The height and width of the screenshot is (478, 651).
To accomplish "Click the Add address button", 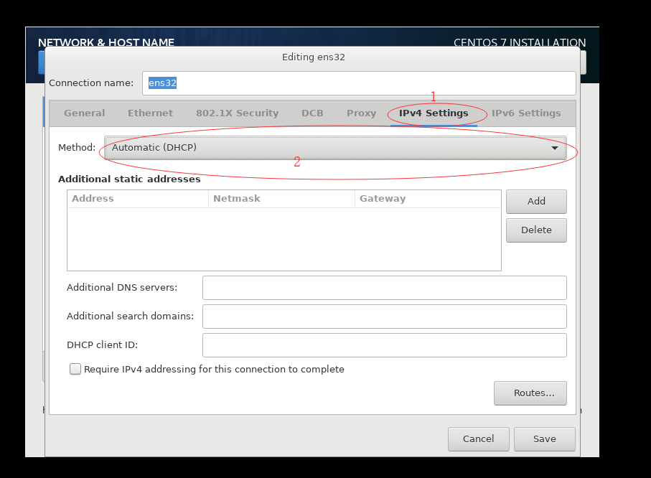I will (536, 202).
